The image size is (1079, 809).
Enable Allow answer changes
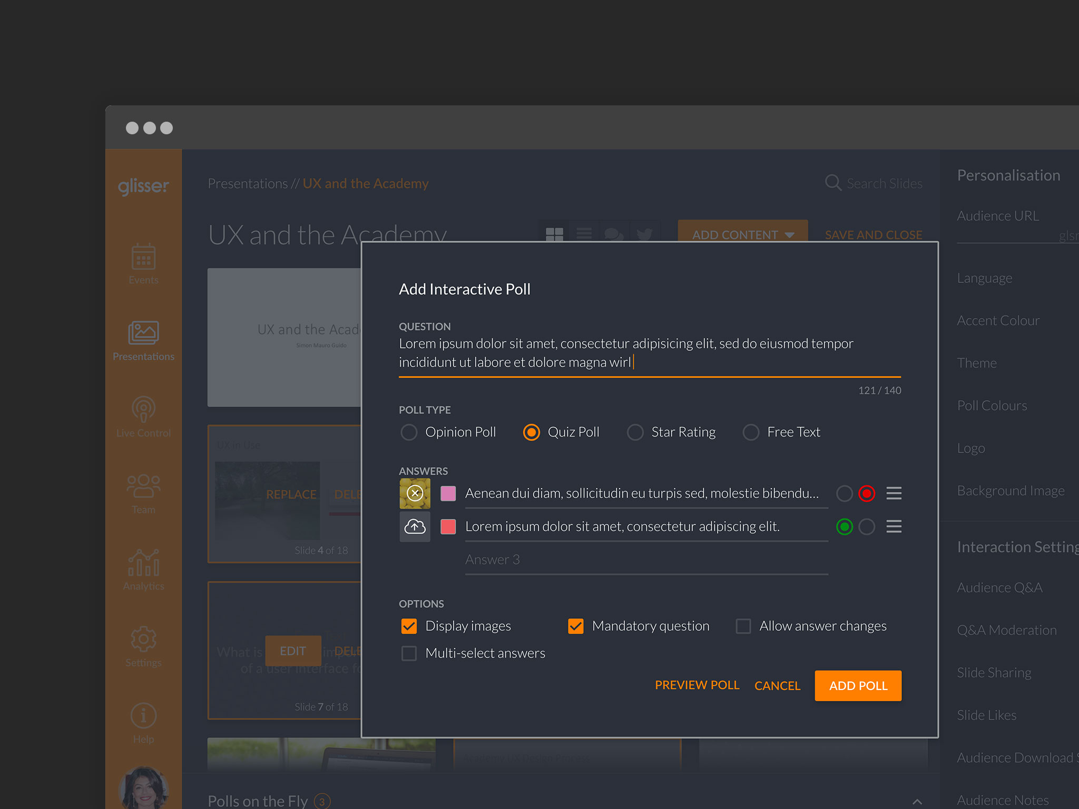[743, 626]
